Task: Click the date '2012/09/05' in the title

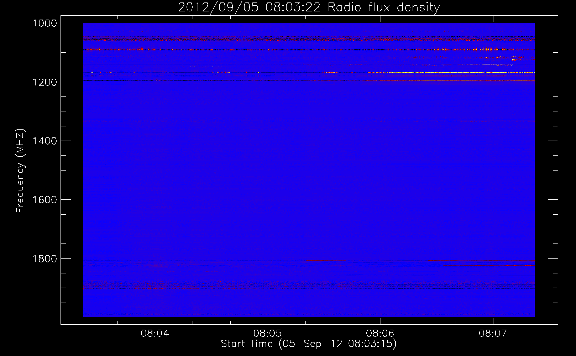Action: (x=218, y=7)
